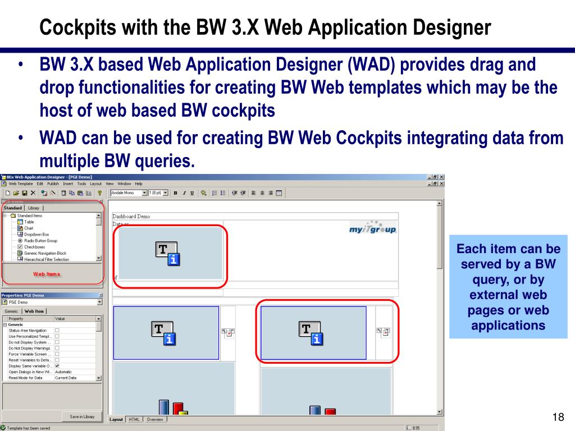This screenshot has width=575, height=431.
Task: Click the top-left text web item placeholder
Action: coord(171,254)
